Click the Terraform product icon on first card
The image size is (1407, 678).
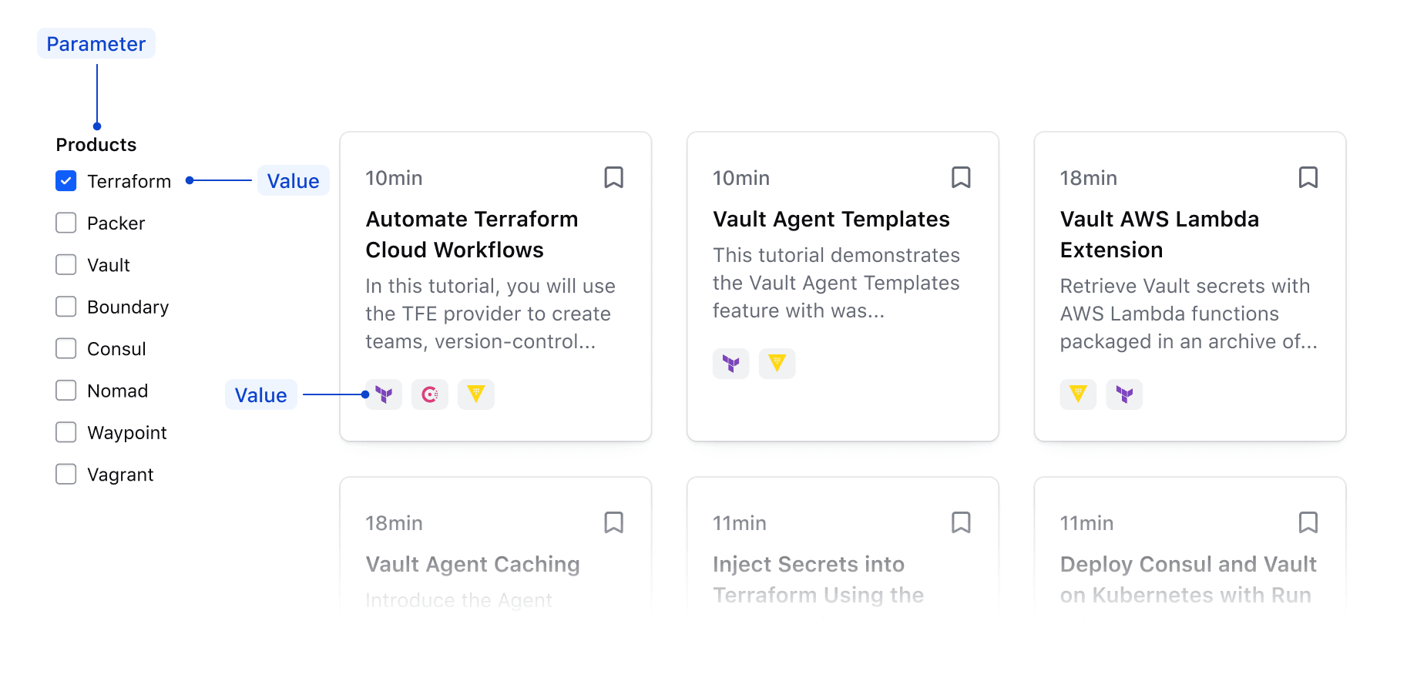(x=384, y=394)
